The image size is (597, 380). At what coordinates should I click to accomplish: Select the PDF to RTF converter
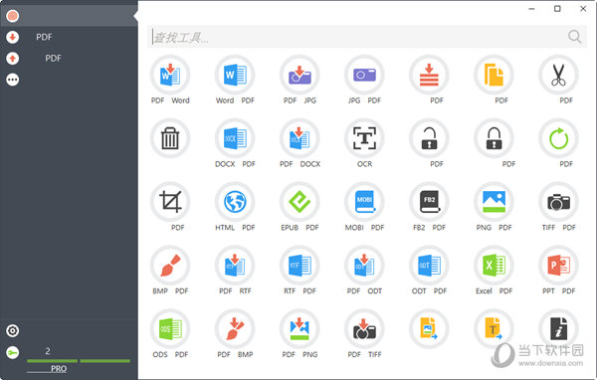[235, 266]
